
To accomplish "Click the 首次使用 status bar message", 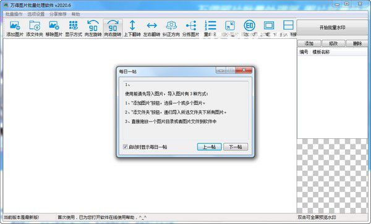I will [102, 217].
